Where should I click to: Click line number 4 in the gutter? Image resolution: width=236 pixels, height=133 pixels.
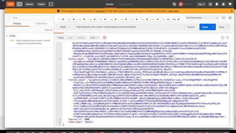(60, 80)
